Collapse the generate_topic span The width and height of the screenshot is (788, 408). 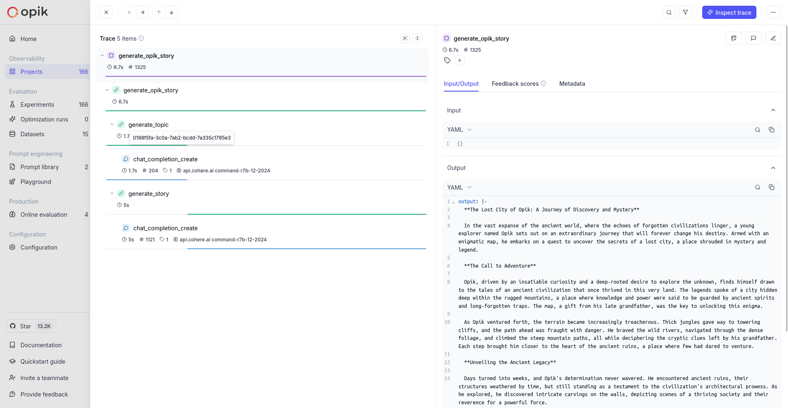[x=112, y=124]
